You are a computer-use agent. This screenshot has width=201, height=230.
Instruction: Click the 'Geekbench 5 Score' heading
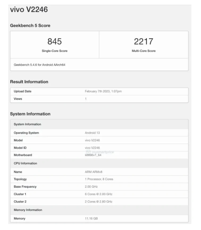pos(30,26)
